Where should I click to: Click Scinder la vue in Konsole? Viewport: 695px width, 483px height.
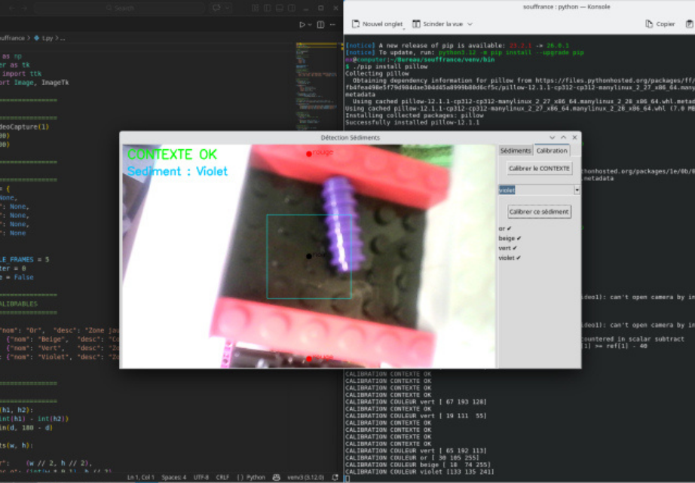442,24
